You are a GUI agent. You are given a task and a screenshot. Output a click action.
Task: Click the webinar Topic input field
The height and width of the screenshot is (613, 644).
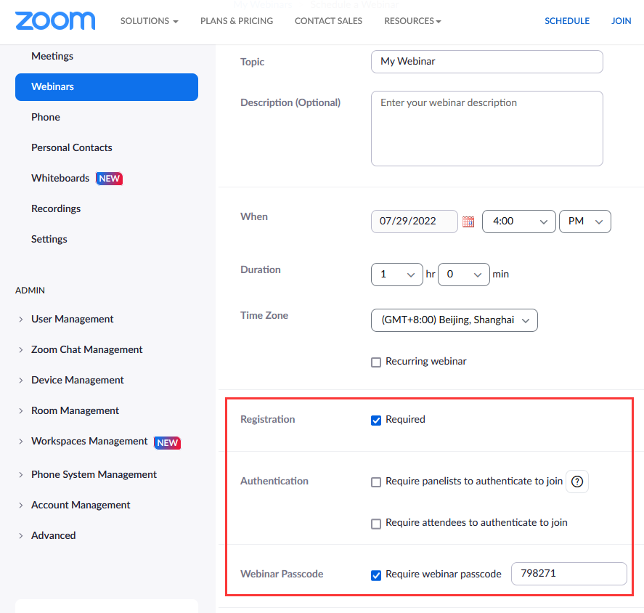pyautogui.click(x=486, y=62)
